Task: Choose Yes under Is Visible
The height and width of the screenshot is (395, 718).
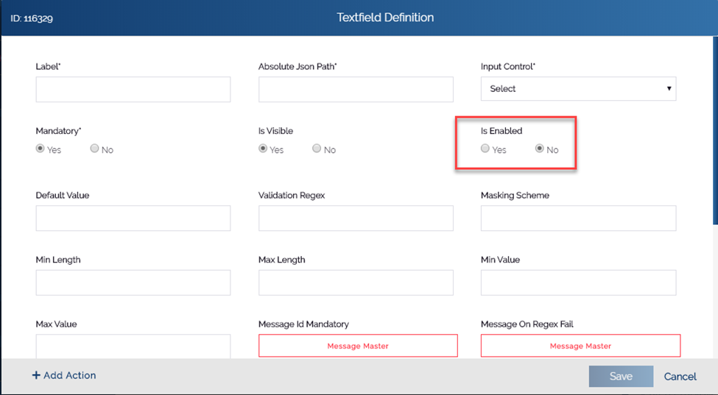Action: 263,149
